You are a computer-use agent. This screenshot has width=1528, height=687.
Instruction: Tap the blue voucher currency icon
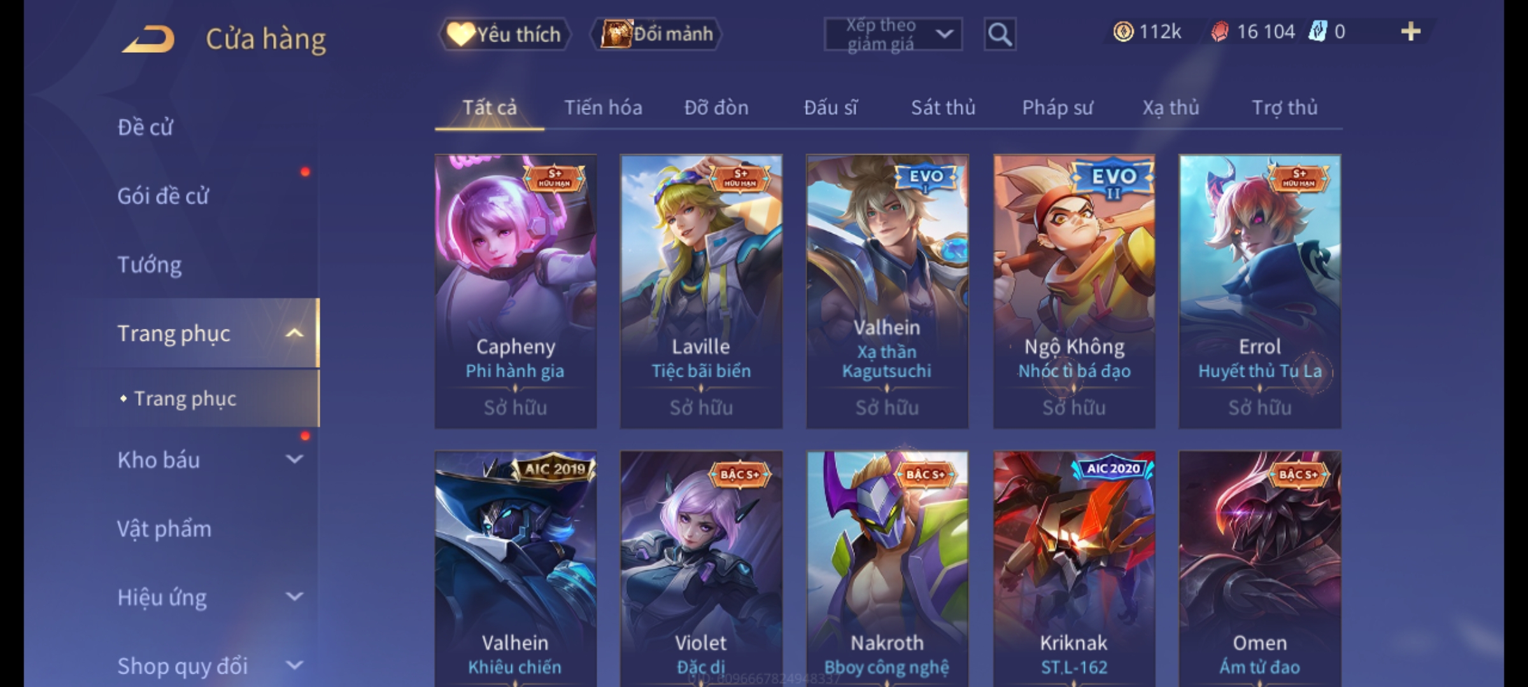(x=1317, y=32)
